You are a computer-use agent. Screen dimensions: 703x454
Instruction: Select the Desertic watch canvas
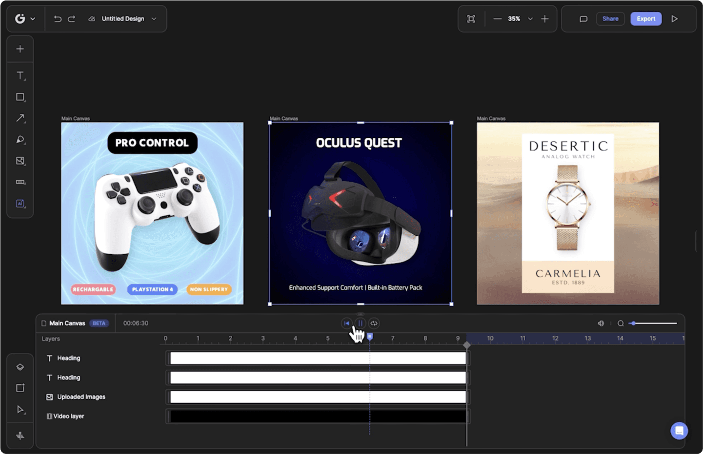click(568, 213)
